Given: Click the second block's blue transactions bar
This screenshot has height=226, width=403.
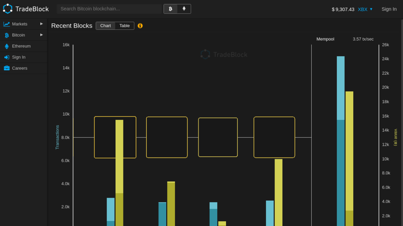Looking at the screenshot, I should 162,214.
